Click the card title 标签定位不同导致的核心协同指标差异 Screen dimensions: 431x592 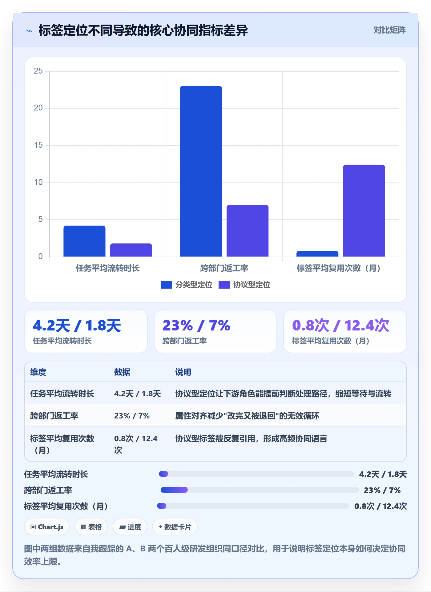coord(143,31)
